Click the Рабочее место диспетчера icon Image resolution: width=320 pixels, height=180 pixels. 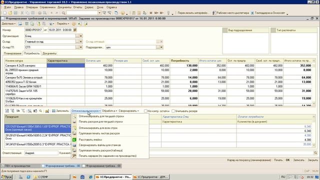point(214,13)
